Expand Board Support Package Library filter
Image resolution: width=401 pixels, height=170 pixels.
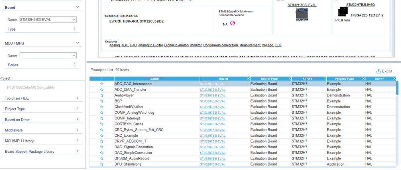[x=77, y=151]
